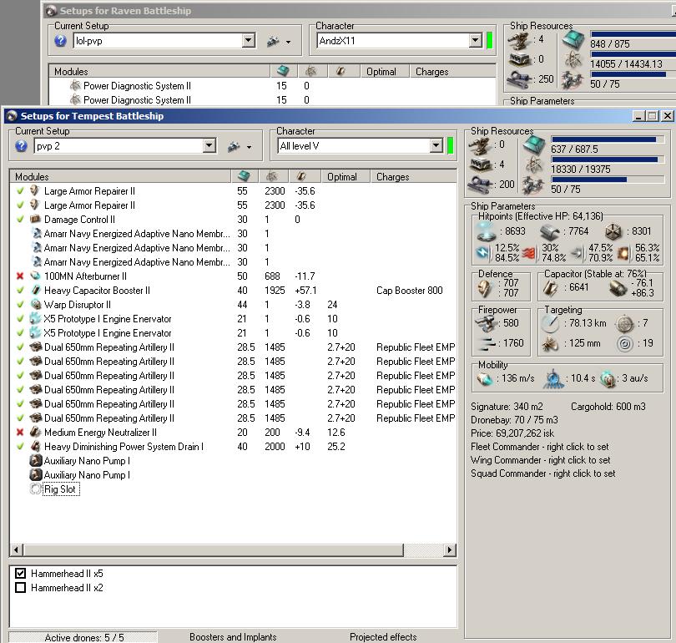Enable the Hammerhead II x2 drone checkbox
676x643 pixels.
coord(20,587)
